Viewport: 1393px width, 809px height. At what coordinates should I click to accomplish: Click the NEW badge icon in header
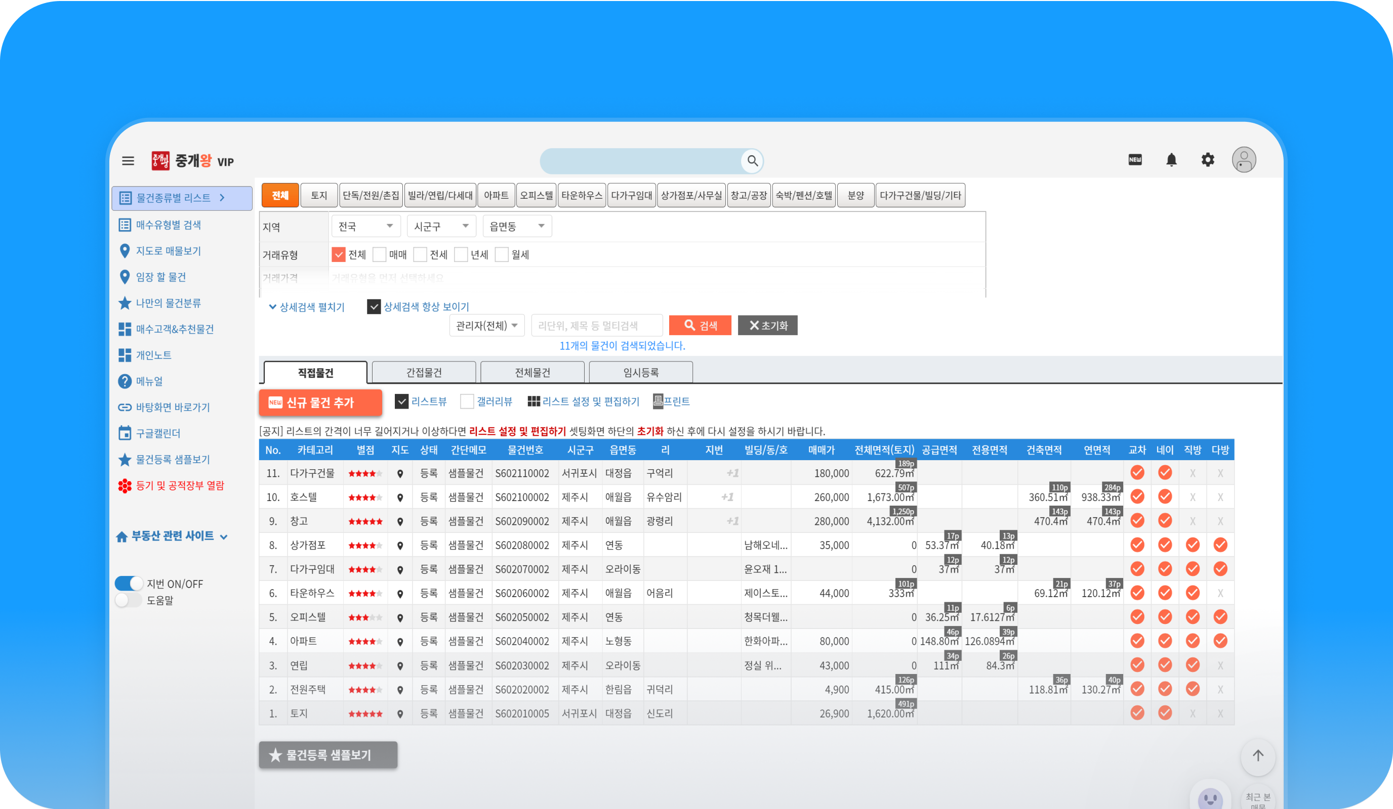click(1135, 160)
